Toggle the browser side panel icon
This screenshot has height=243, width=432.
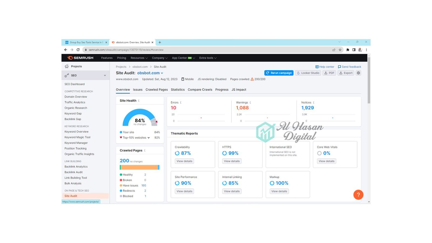tap(354, 50)
